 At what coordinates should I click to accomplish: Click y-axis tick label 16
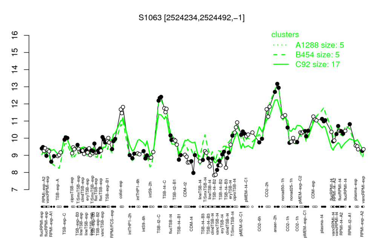[15, 35]
